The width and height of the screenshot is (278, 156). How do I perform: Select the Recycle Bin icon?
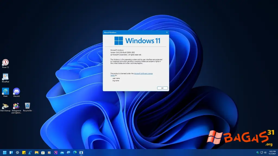pyautogui.click(x=27, y=107)
